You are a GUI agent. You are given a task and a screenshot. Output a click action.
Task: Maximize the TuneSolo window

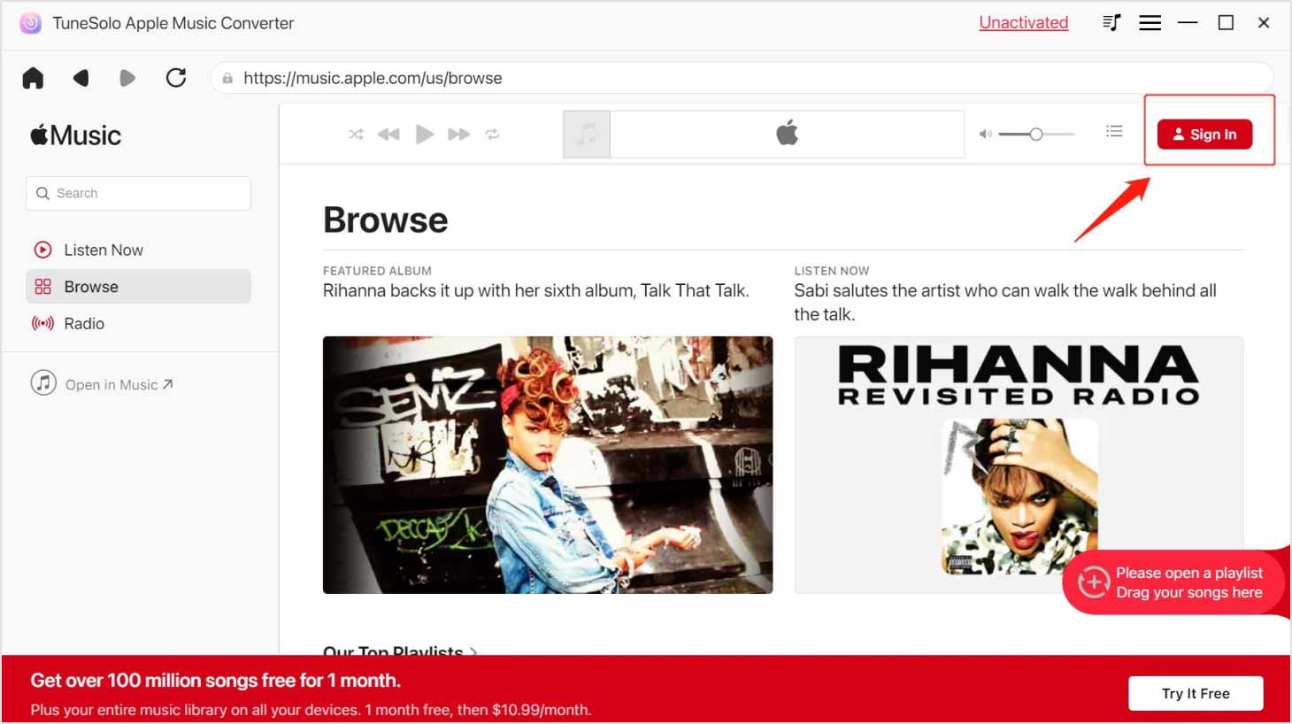(x=1226, y=23)
